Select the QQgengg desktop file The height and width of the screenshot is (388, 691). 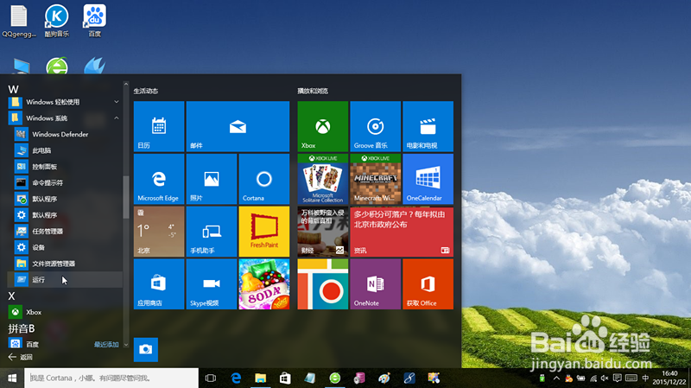[19, 21]
